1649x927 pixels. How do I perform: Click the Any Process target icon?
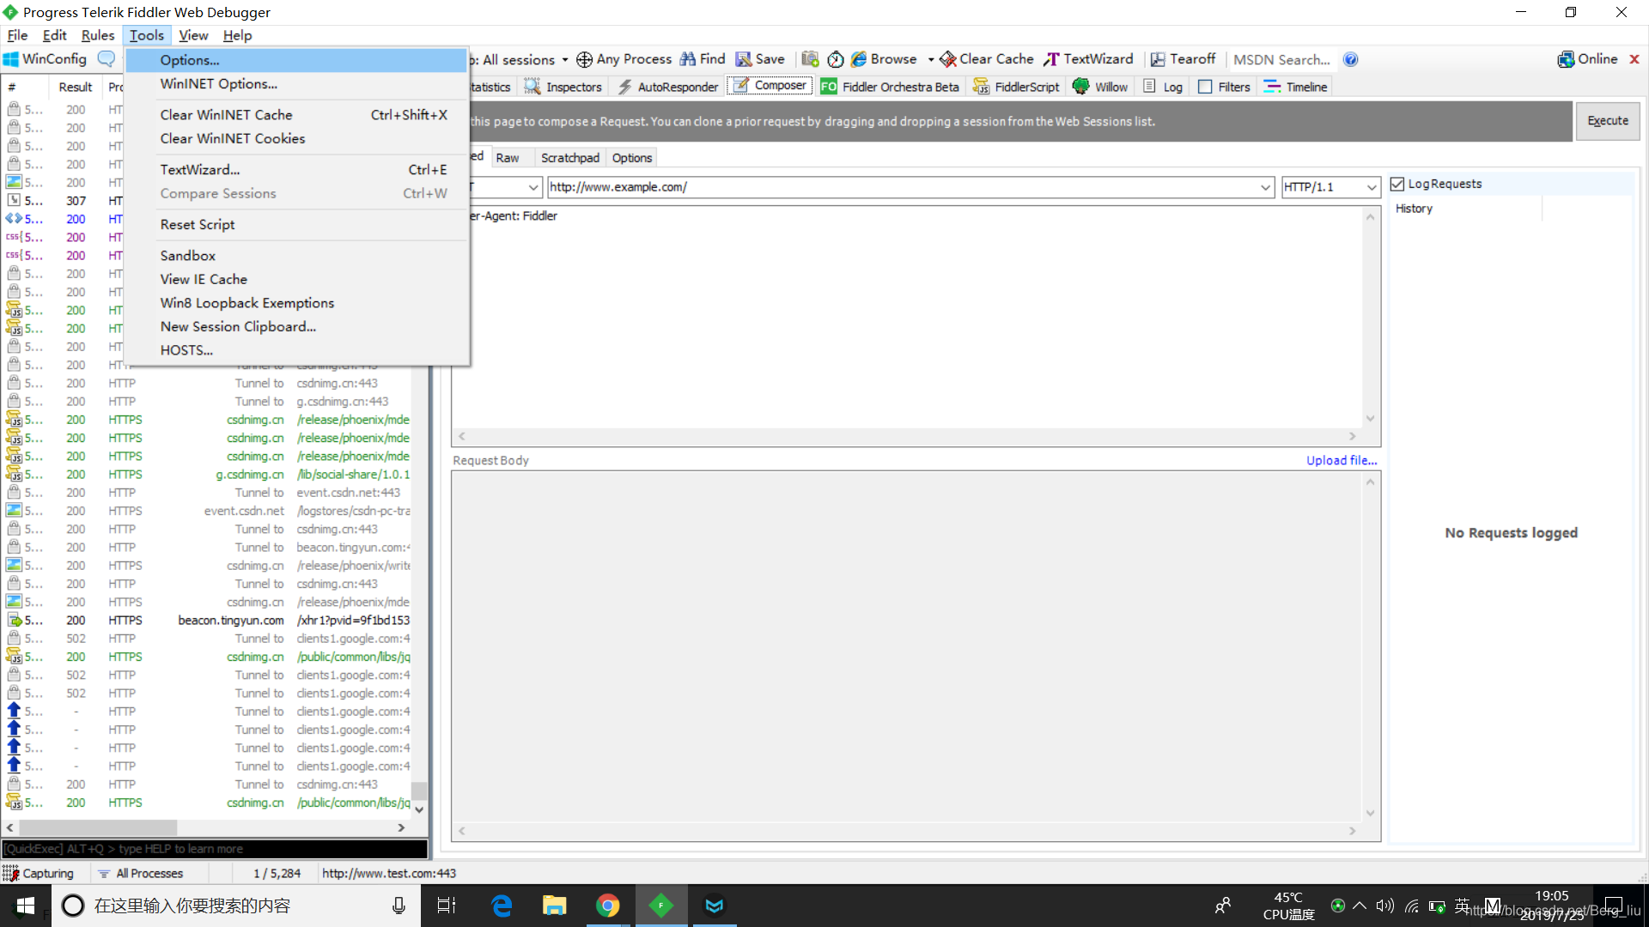[x=584, y=59]
